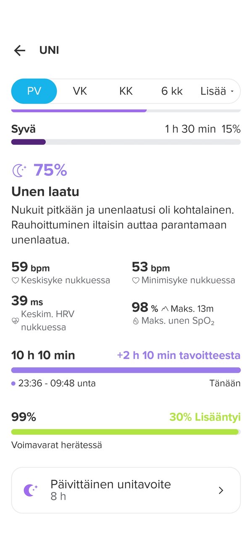Tap the 30% Lisääntyi label
This screenshot has height=550, width=252.
pyautogui.click(x=205, y=417)
